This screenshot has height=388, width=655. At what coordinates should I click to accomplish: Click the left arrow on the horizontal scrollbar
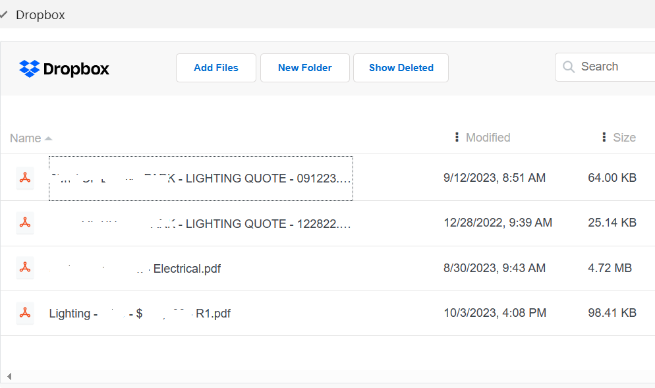point(9,376)
